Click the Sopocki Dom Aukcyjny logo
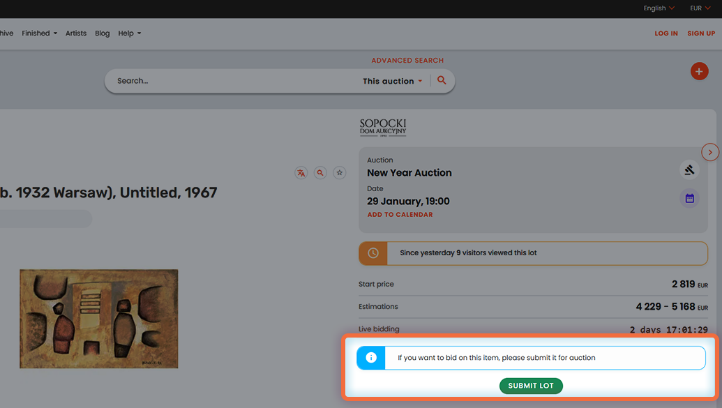 click(383, 128)
